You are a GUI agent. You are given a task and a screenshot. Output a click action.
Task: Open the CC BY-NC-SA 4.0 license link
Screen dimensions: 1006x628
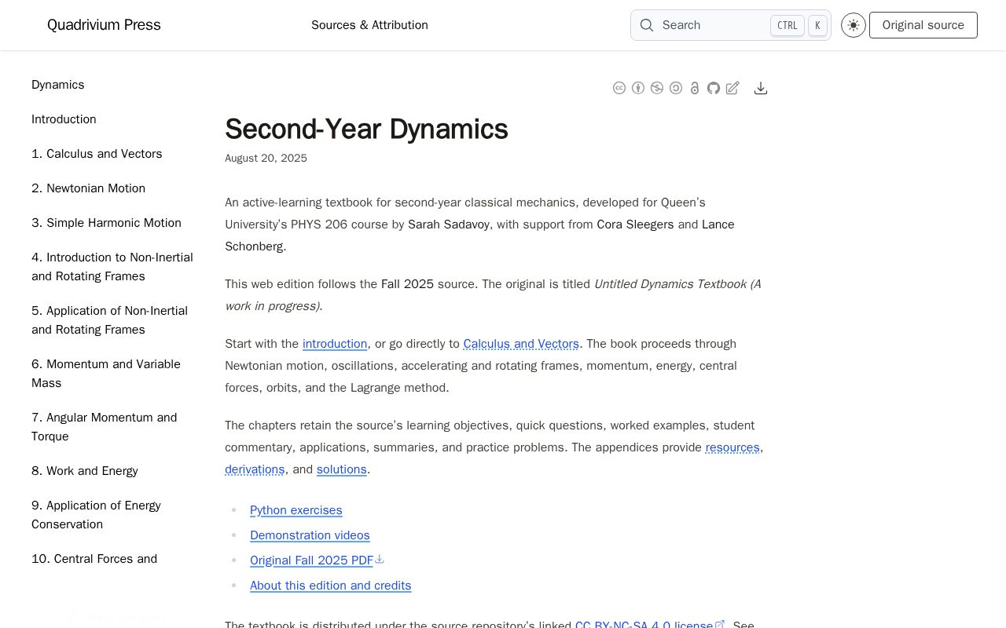tap(650, 624)
